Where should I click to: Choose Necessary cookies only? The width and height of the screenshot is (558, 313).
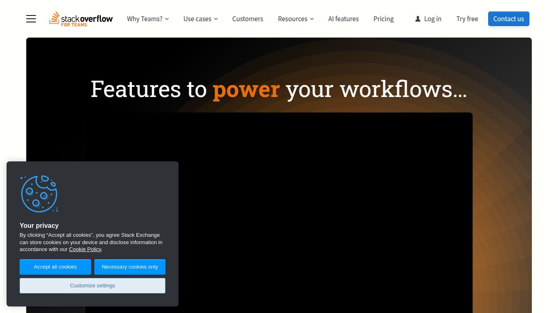pyautogui.click(x=130, y=267)
